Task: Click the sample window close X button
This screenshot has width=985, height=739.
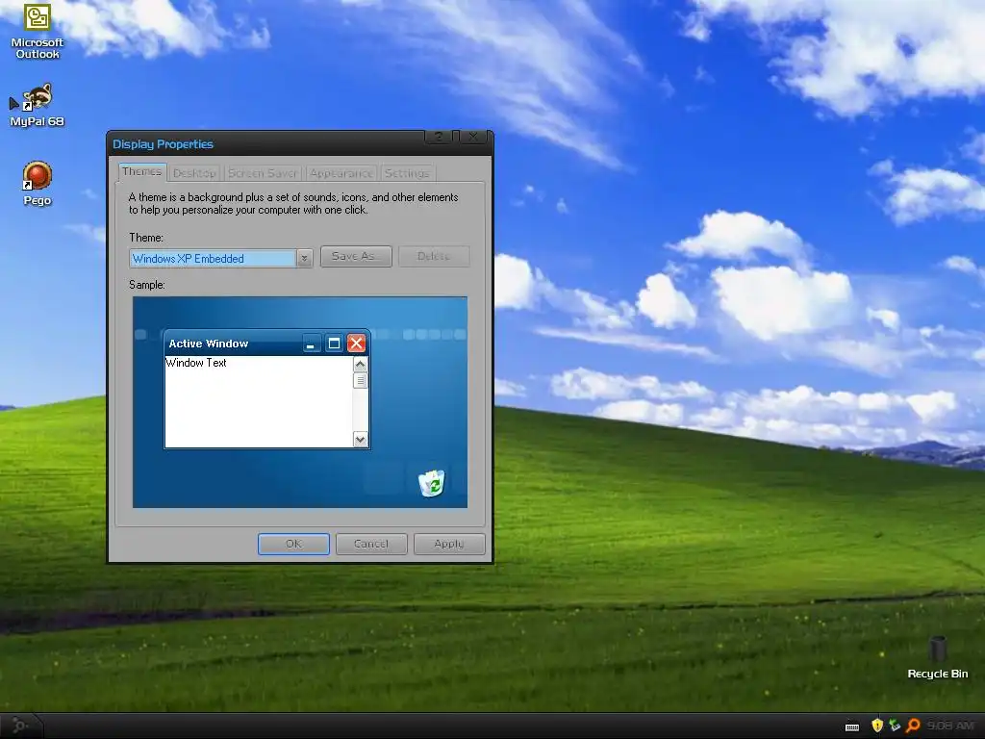Action: [x=356, y=344]
